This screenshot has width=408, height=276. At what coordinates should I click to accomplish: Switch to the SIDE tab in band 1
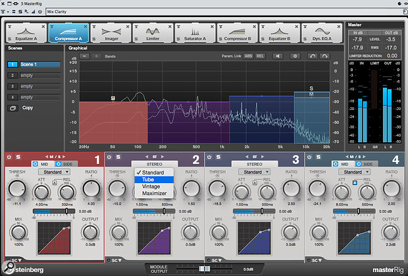point(66,164)
